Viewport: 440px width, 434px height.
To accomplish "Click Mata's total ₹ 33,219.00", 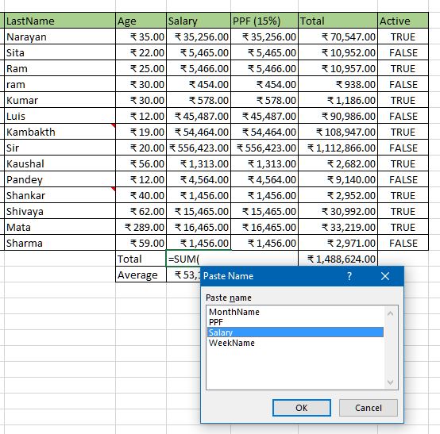I will 338,227.
